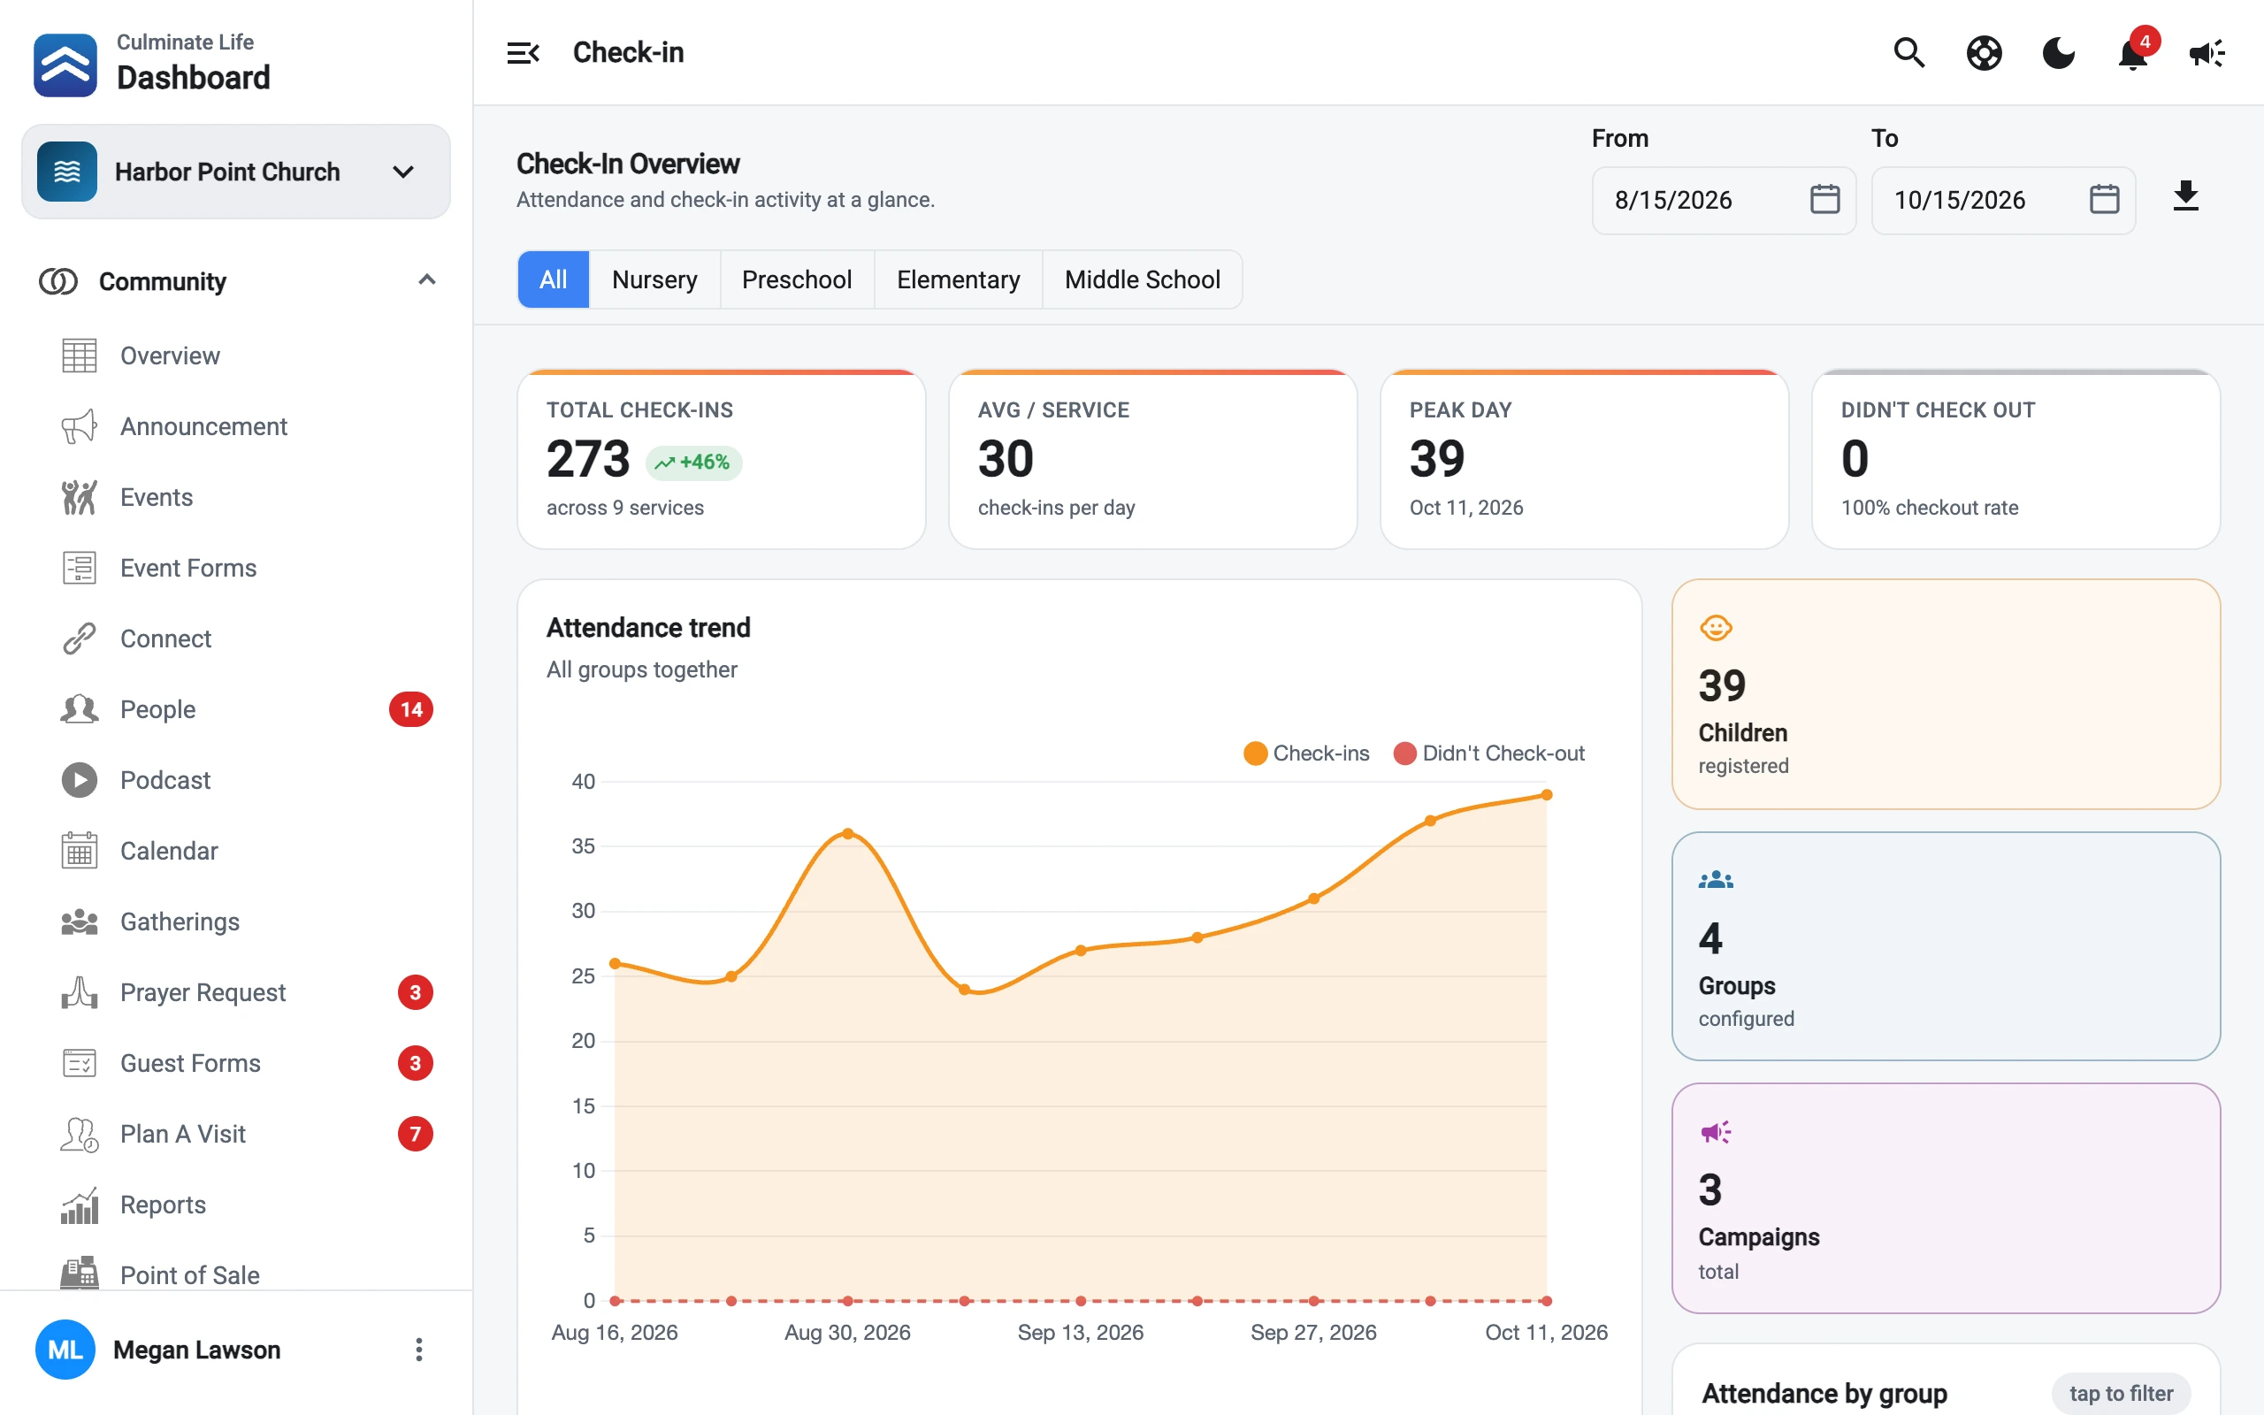Switch to the Nursery tab

click(x=654, y=279)
